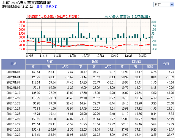Click dealer net value 9.61
This screenshot has height=138, width=176.
click(154, 119)
